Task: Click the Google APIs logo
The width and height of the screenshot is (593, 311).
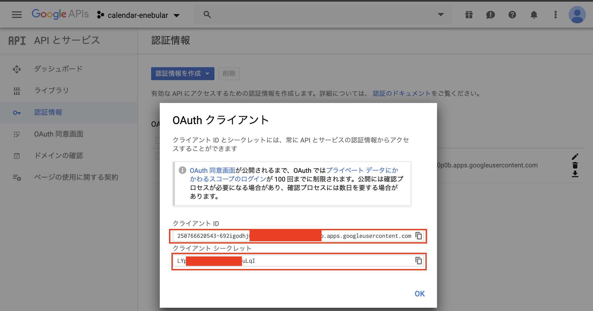Action: point(60,14)
